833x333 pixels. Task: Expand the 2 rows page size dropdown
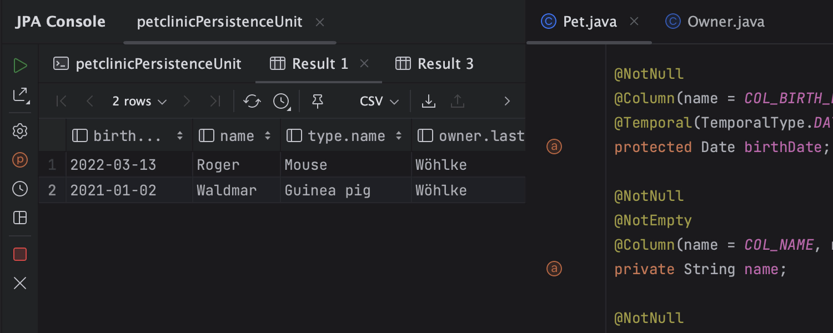[x=139, y=101]
